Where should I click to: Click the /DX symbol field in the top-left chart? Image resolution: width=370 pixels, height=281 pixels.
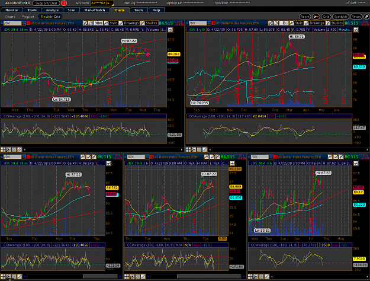12,23
